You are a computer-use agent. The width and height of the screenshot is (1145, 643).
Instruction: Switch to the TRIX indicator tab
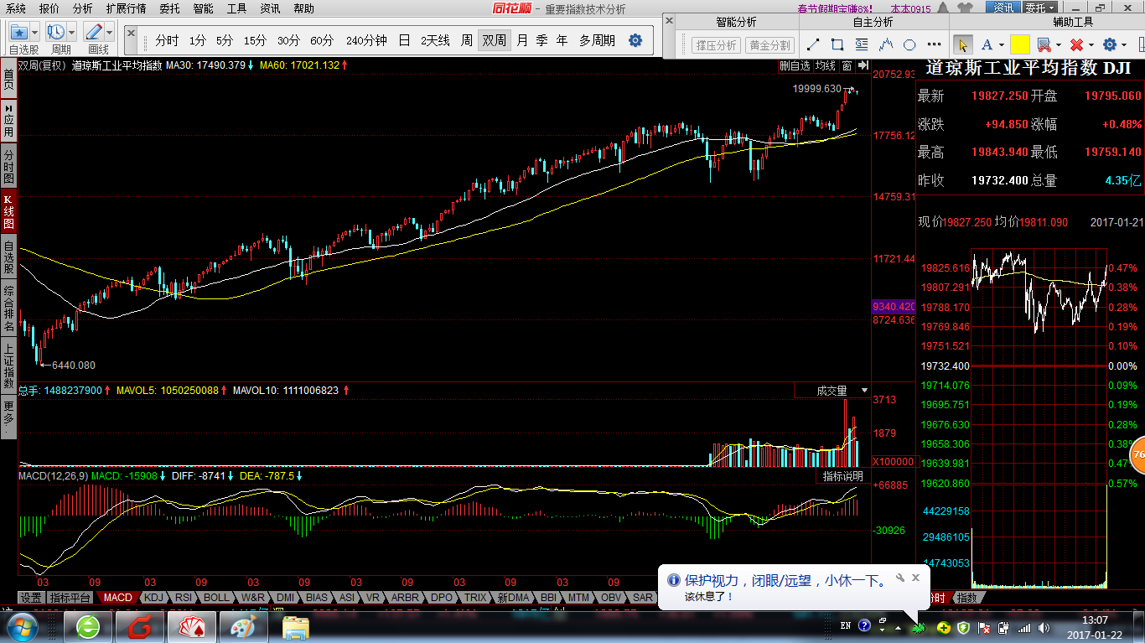(475, 598)
